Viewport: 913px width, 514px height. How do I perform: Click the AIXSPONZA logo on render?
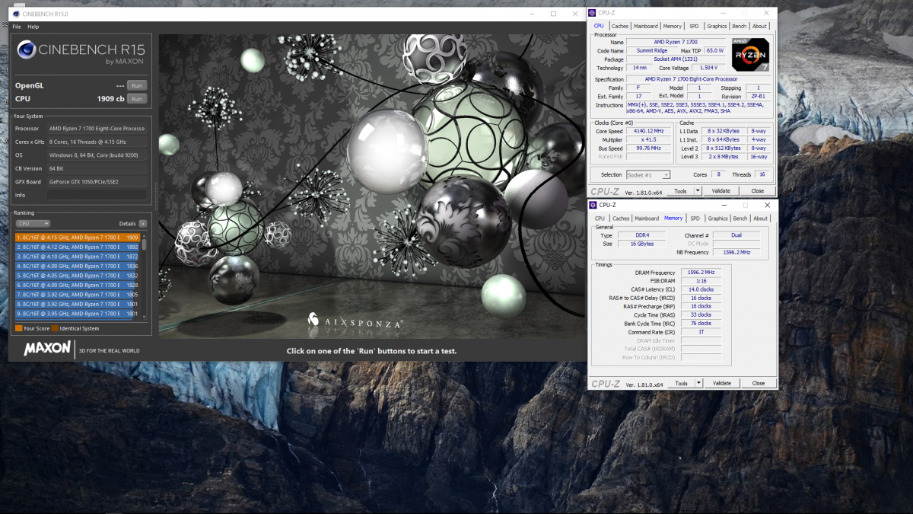click(x=355, y=321)
